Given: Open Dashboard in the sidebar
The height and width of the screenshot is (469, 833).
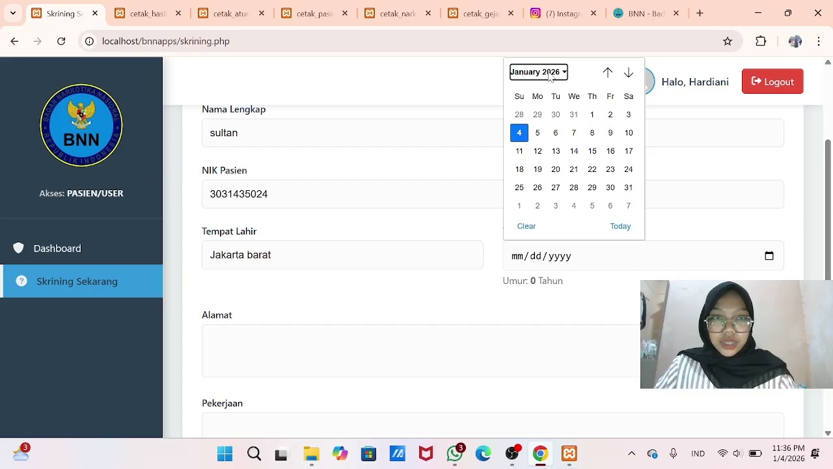Looking at the screenshot, I should click(81, 248).
